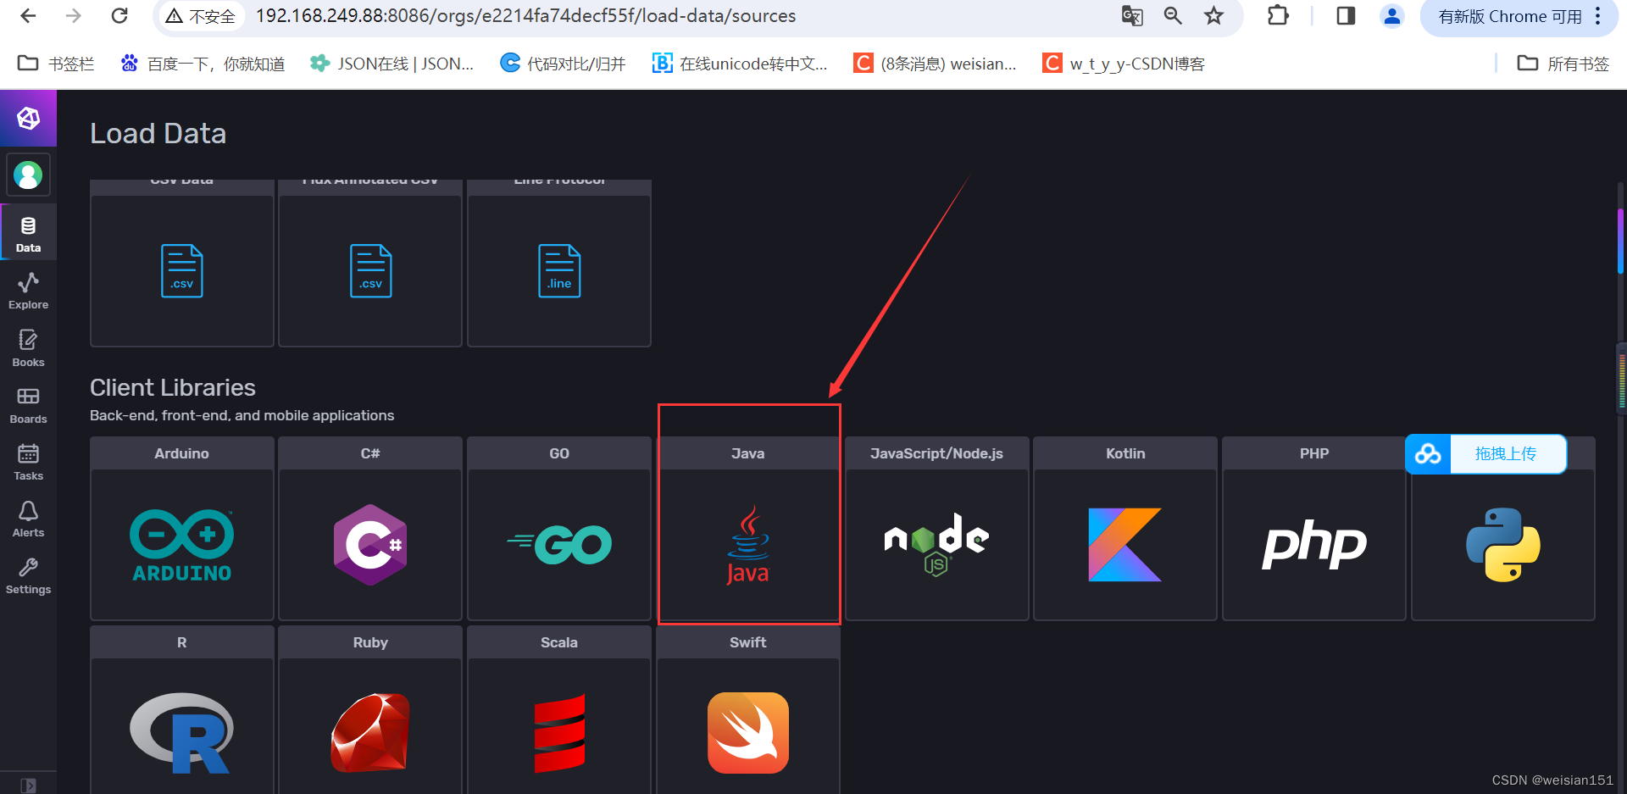Screen dimensions: 1627x794
Task: Open the user avatar menu
Action: pyautogui.click(x=28, y=175)
